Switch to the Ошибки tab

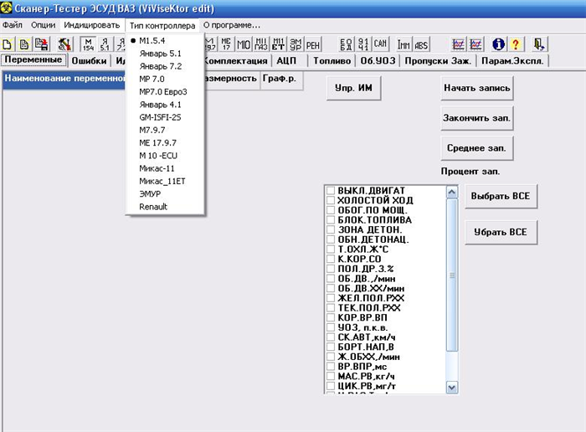pyautogui.click(x=89, y=60)
